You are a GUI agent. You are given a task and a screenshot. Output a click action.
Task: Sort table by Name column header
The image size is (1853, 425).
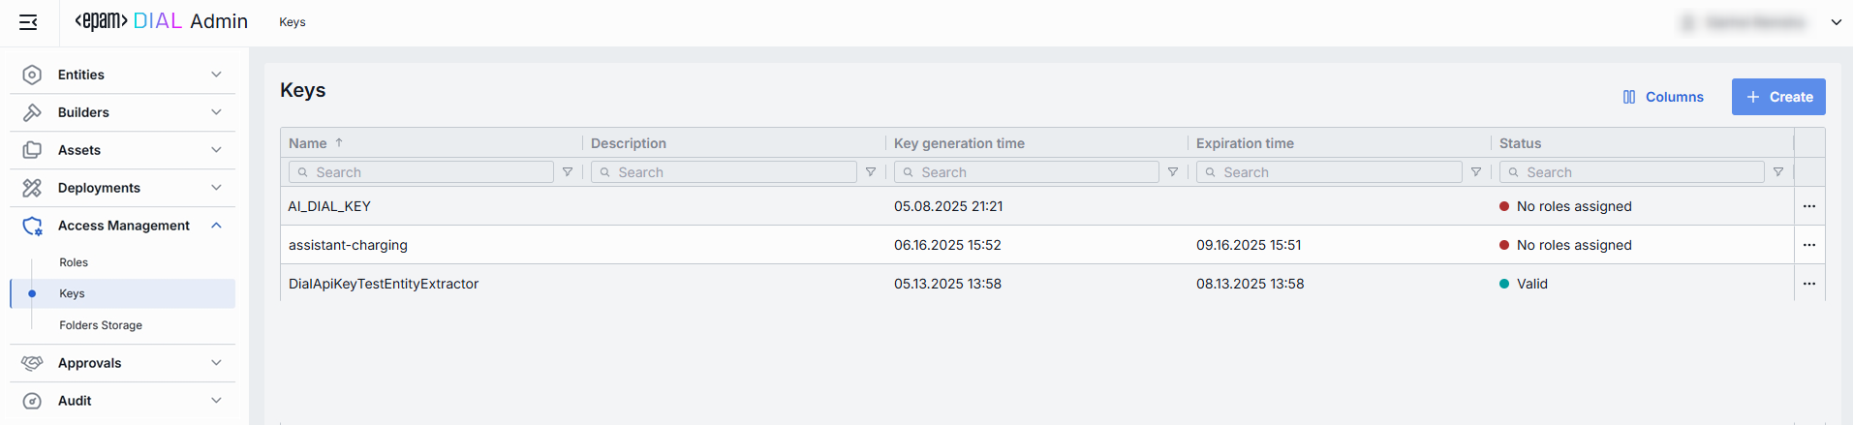tap(308, 143)
